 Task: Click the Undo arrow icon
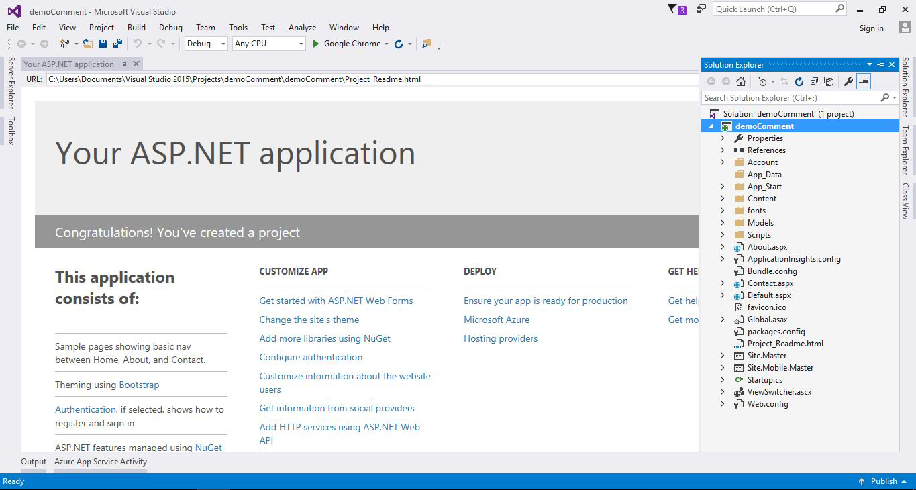click(138, 44)
